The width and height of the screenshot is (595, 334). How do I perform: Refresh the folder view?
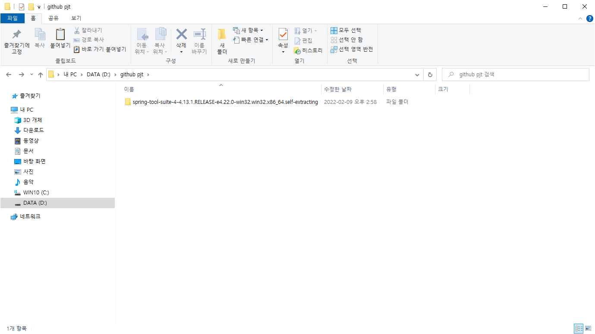pos(430,75)
